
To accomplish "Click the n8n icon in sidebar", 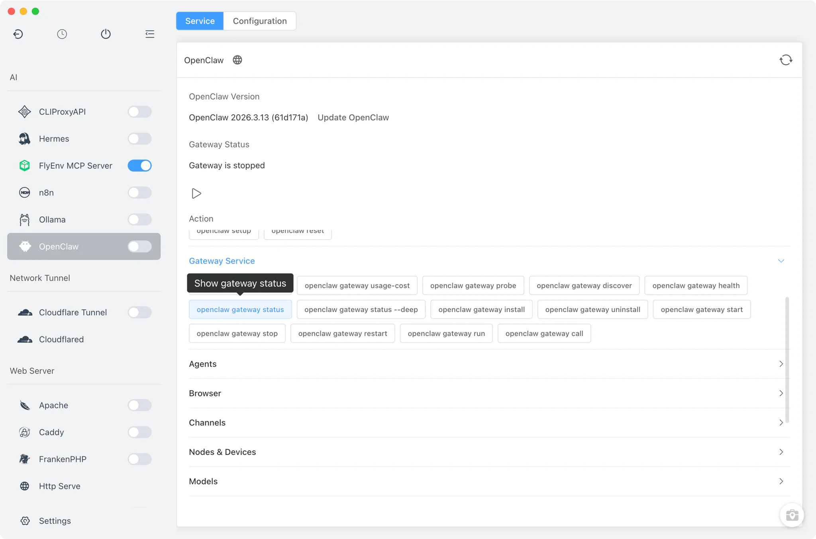I will pos(25,193).
